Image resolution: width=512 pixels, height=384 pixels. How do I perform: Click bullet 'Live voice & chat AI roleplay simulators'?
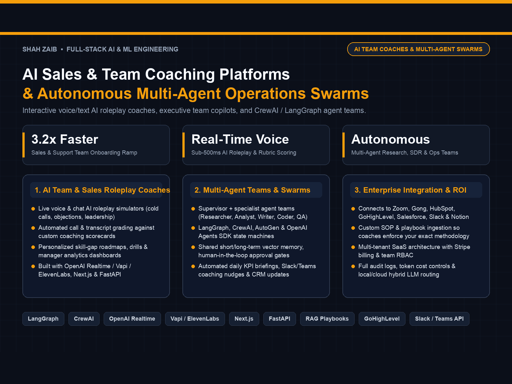(99, 213)
